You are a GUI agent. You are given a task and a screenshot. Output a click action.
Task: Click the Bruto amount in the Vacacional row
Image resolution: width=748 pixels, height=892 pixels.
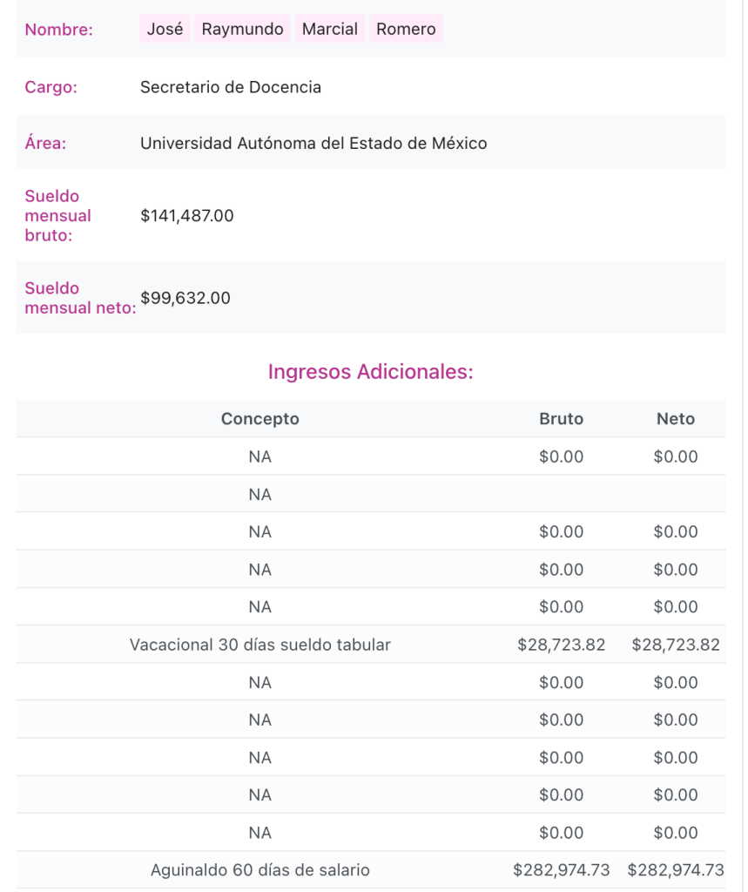click(561, 645)
